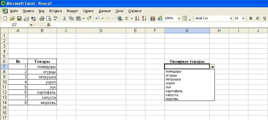Select row 7 header
This screenshot has width=268, height=120.
point(4,66)
